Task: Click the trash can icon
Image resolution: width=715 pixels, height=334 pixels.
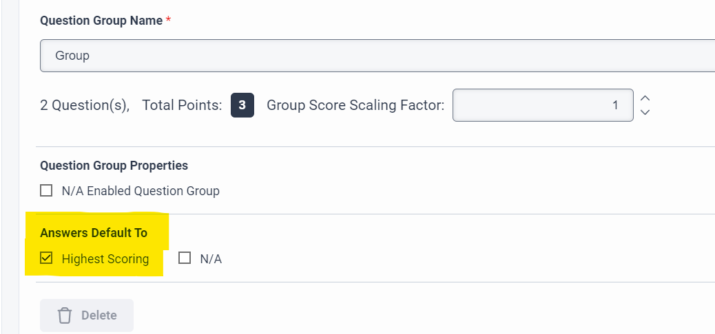Action: pos(65,315)
